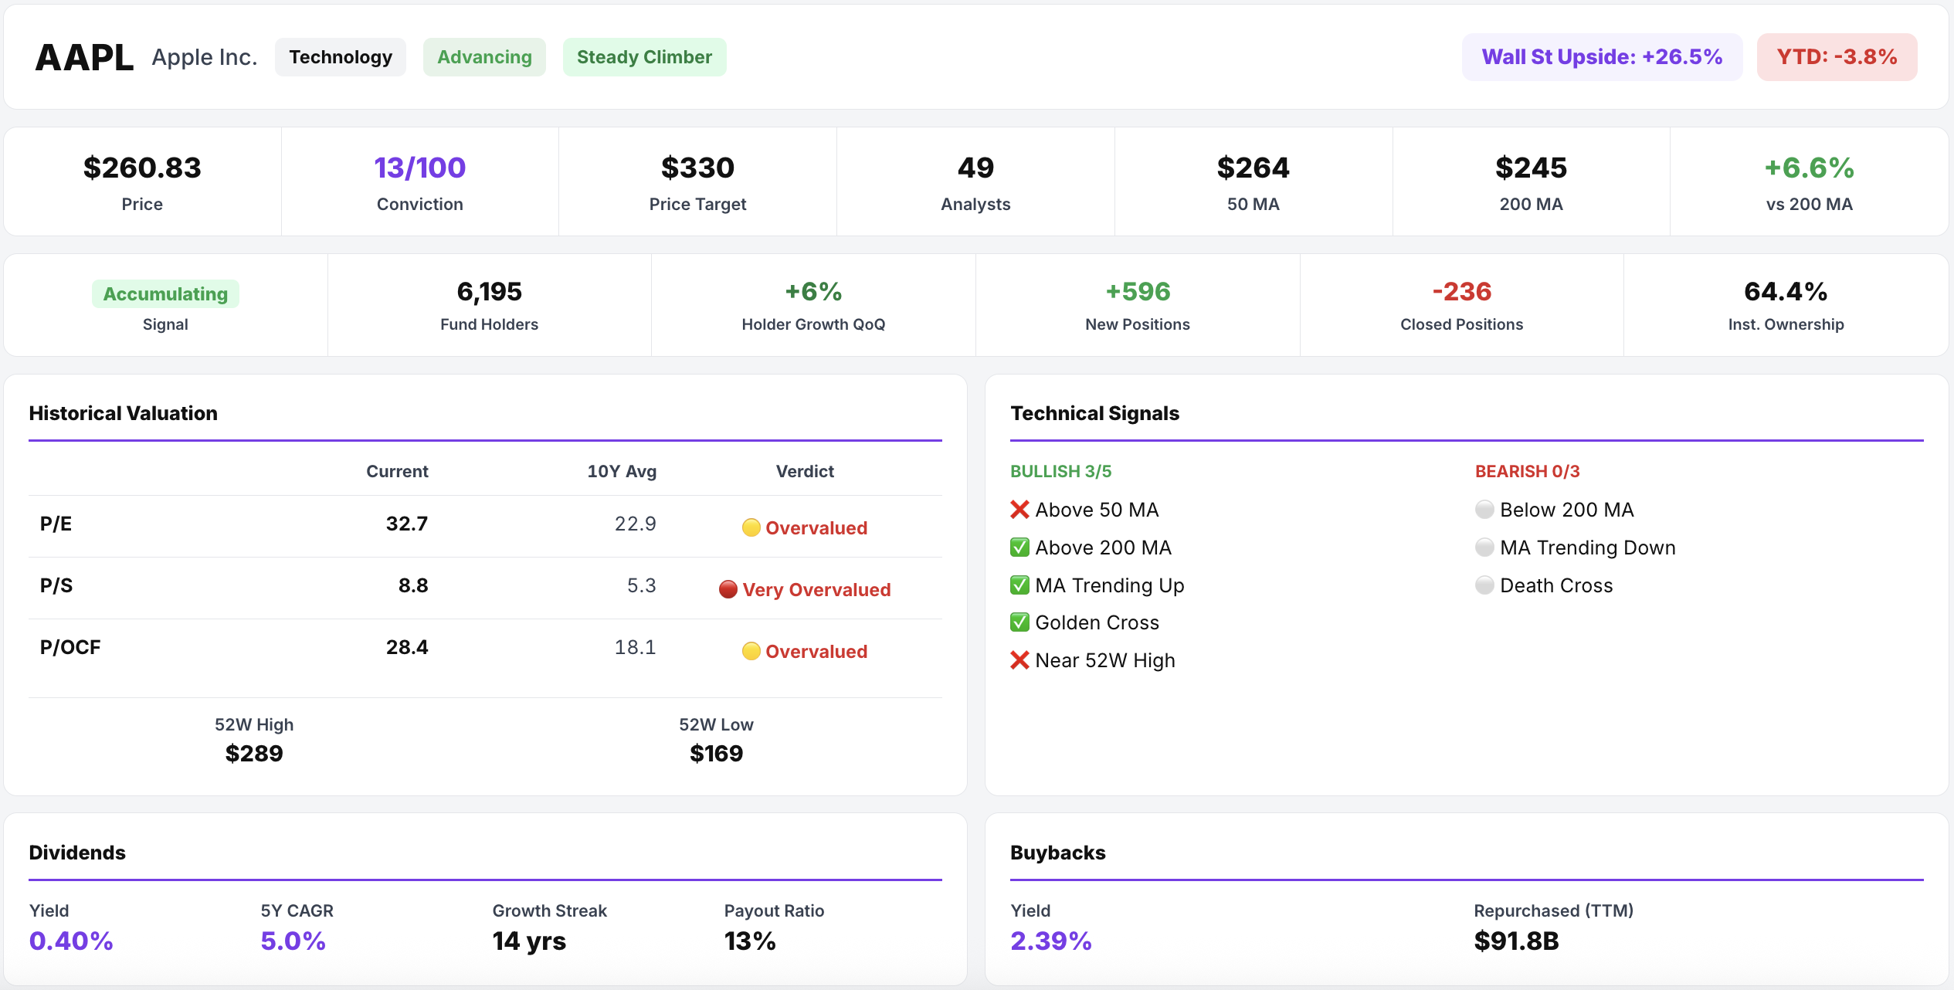
Task: Click the YTD -3.8% badge
Action: 1837,57
